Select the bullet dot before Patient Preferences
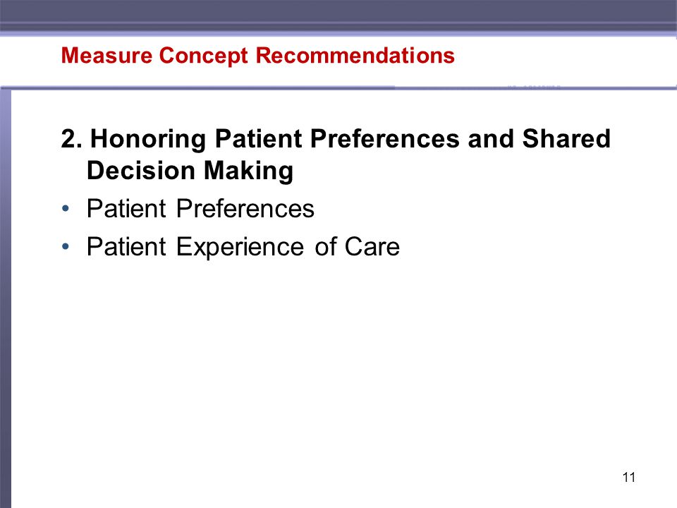 pos(66,209)
